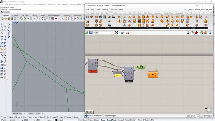Select the red-labeled component on Grasshopper canvas
The height and width of the screenshot is (121, 215).
coord(93,66)
